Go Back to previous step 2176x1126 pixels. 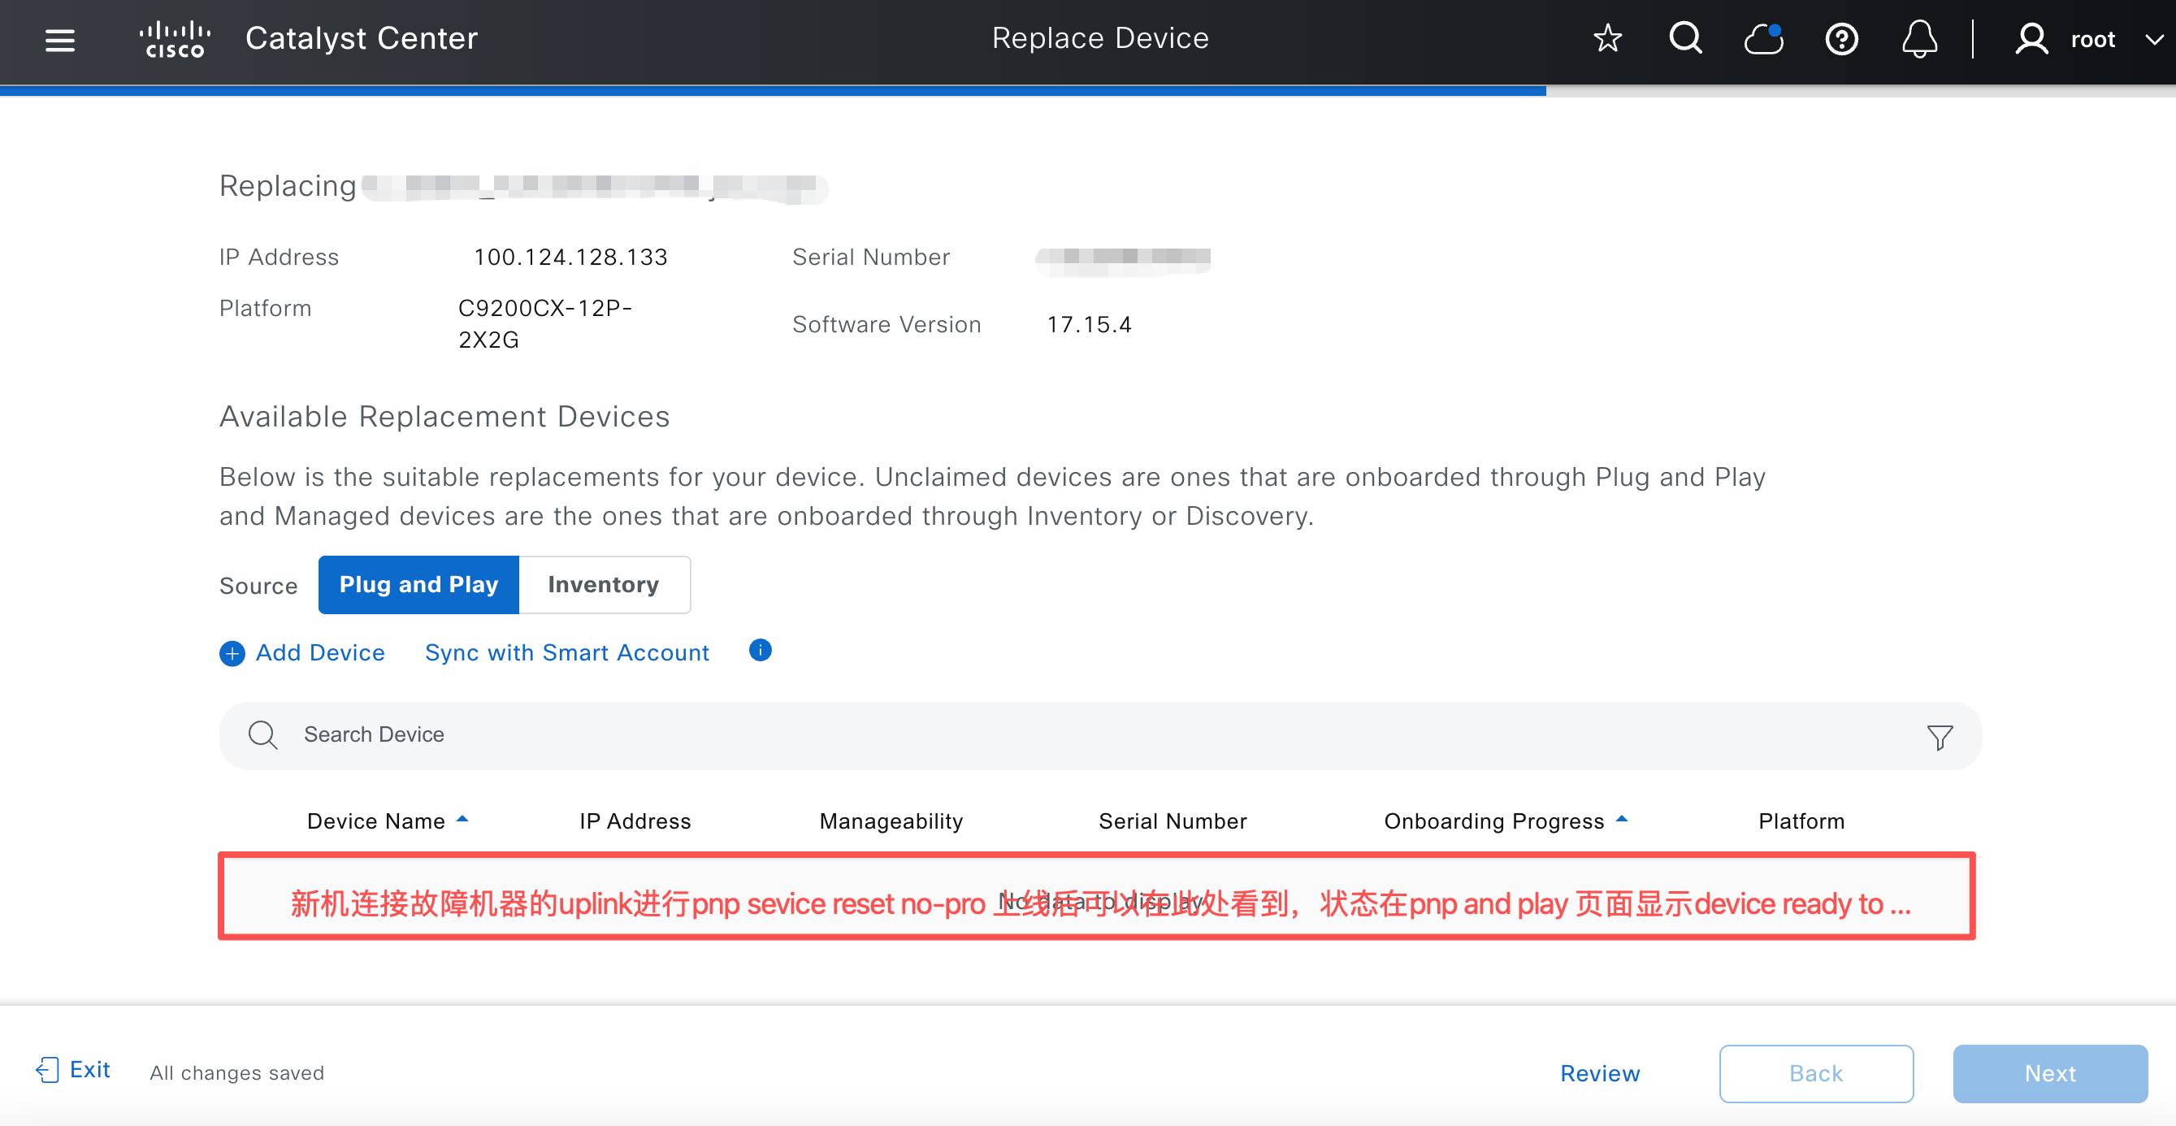pyautogui.click(x=1816, y=1072)
